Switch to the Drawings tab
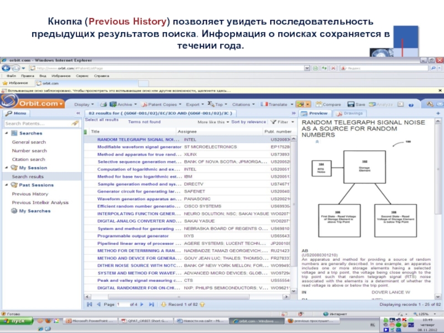 (x=349, y=113)
